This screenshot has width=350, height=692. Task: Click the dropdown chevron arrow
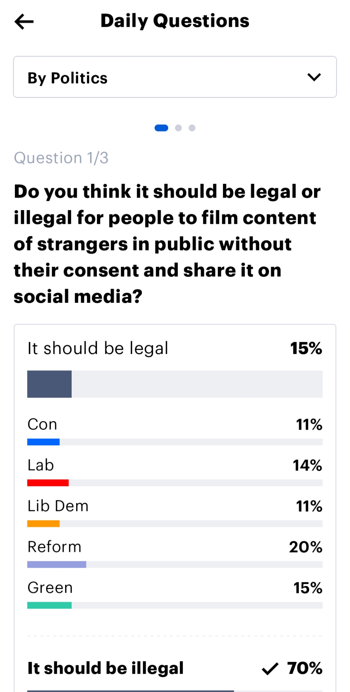[314, 77]
